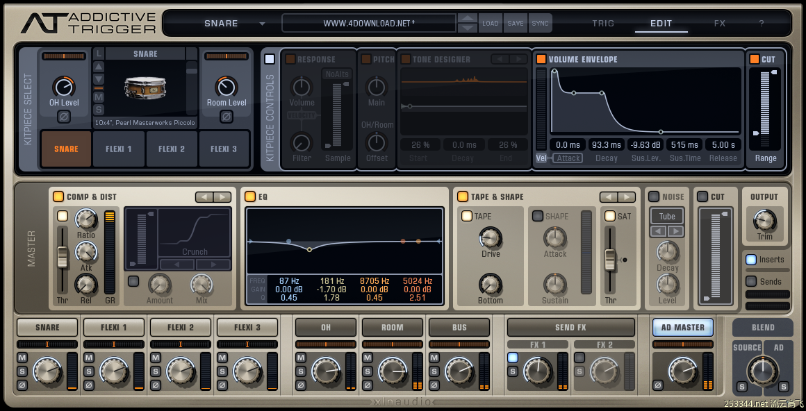Switch to the TRIG tab
The width and height of the screenshot is (806, 411).
click(603, 23)
